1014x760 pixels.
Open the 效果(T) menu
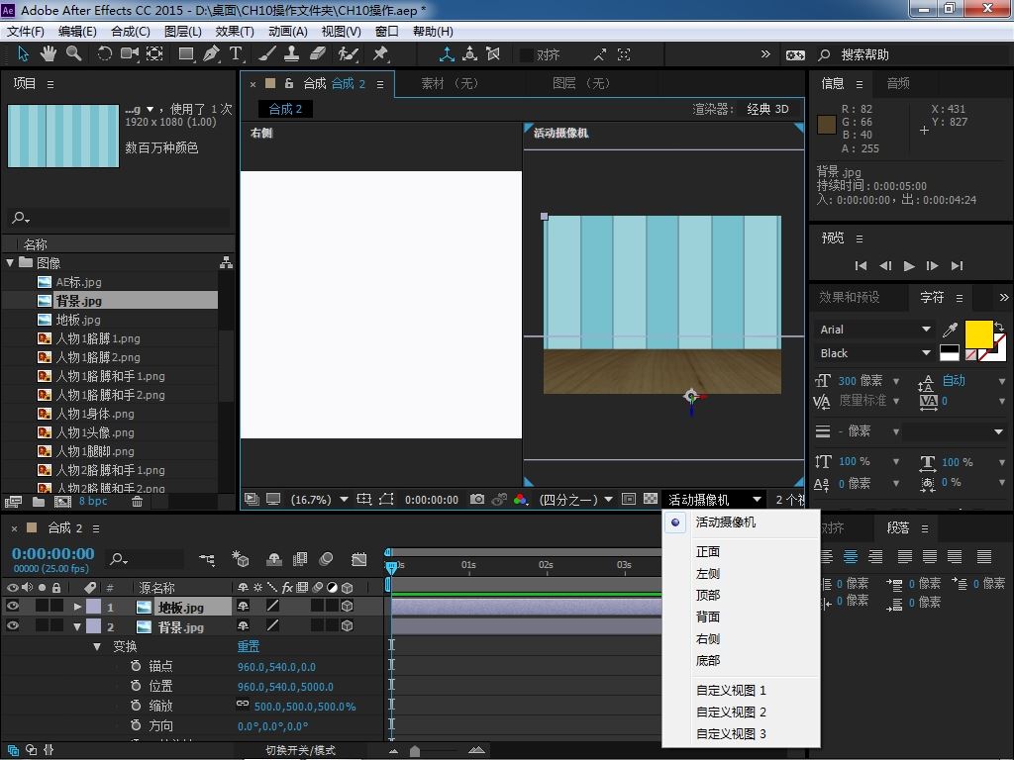tap(235, 31)
